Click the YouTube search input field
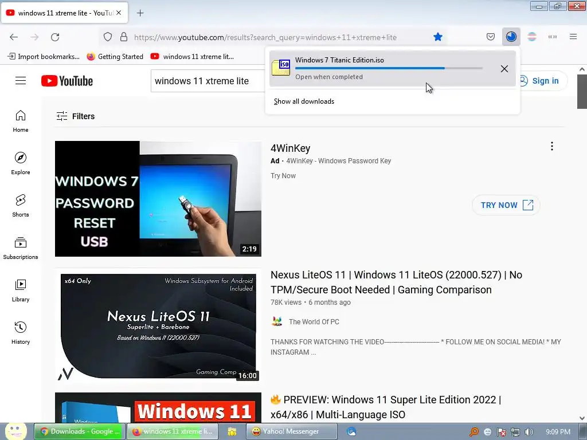This screenshot has width=587, height=440. pos(208,81)
